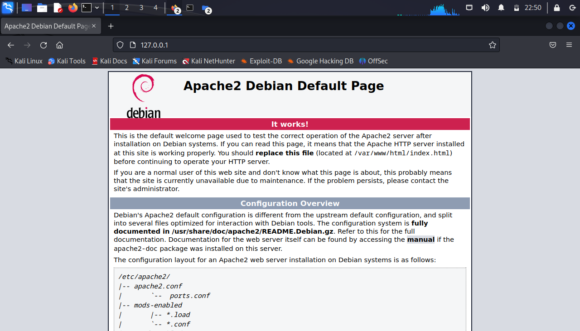Click the bold replace this file text
The width and height of the screenshot is (580, 331).
pos(285,153)
